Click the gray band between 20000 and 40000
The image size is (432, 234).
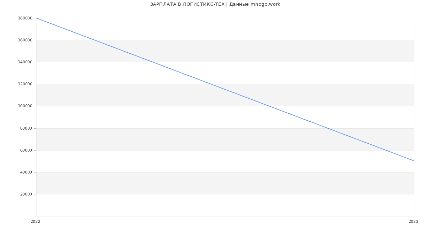tap(225, 183)
